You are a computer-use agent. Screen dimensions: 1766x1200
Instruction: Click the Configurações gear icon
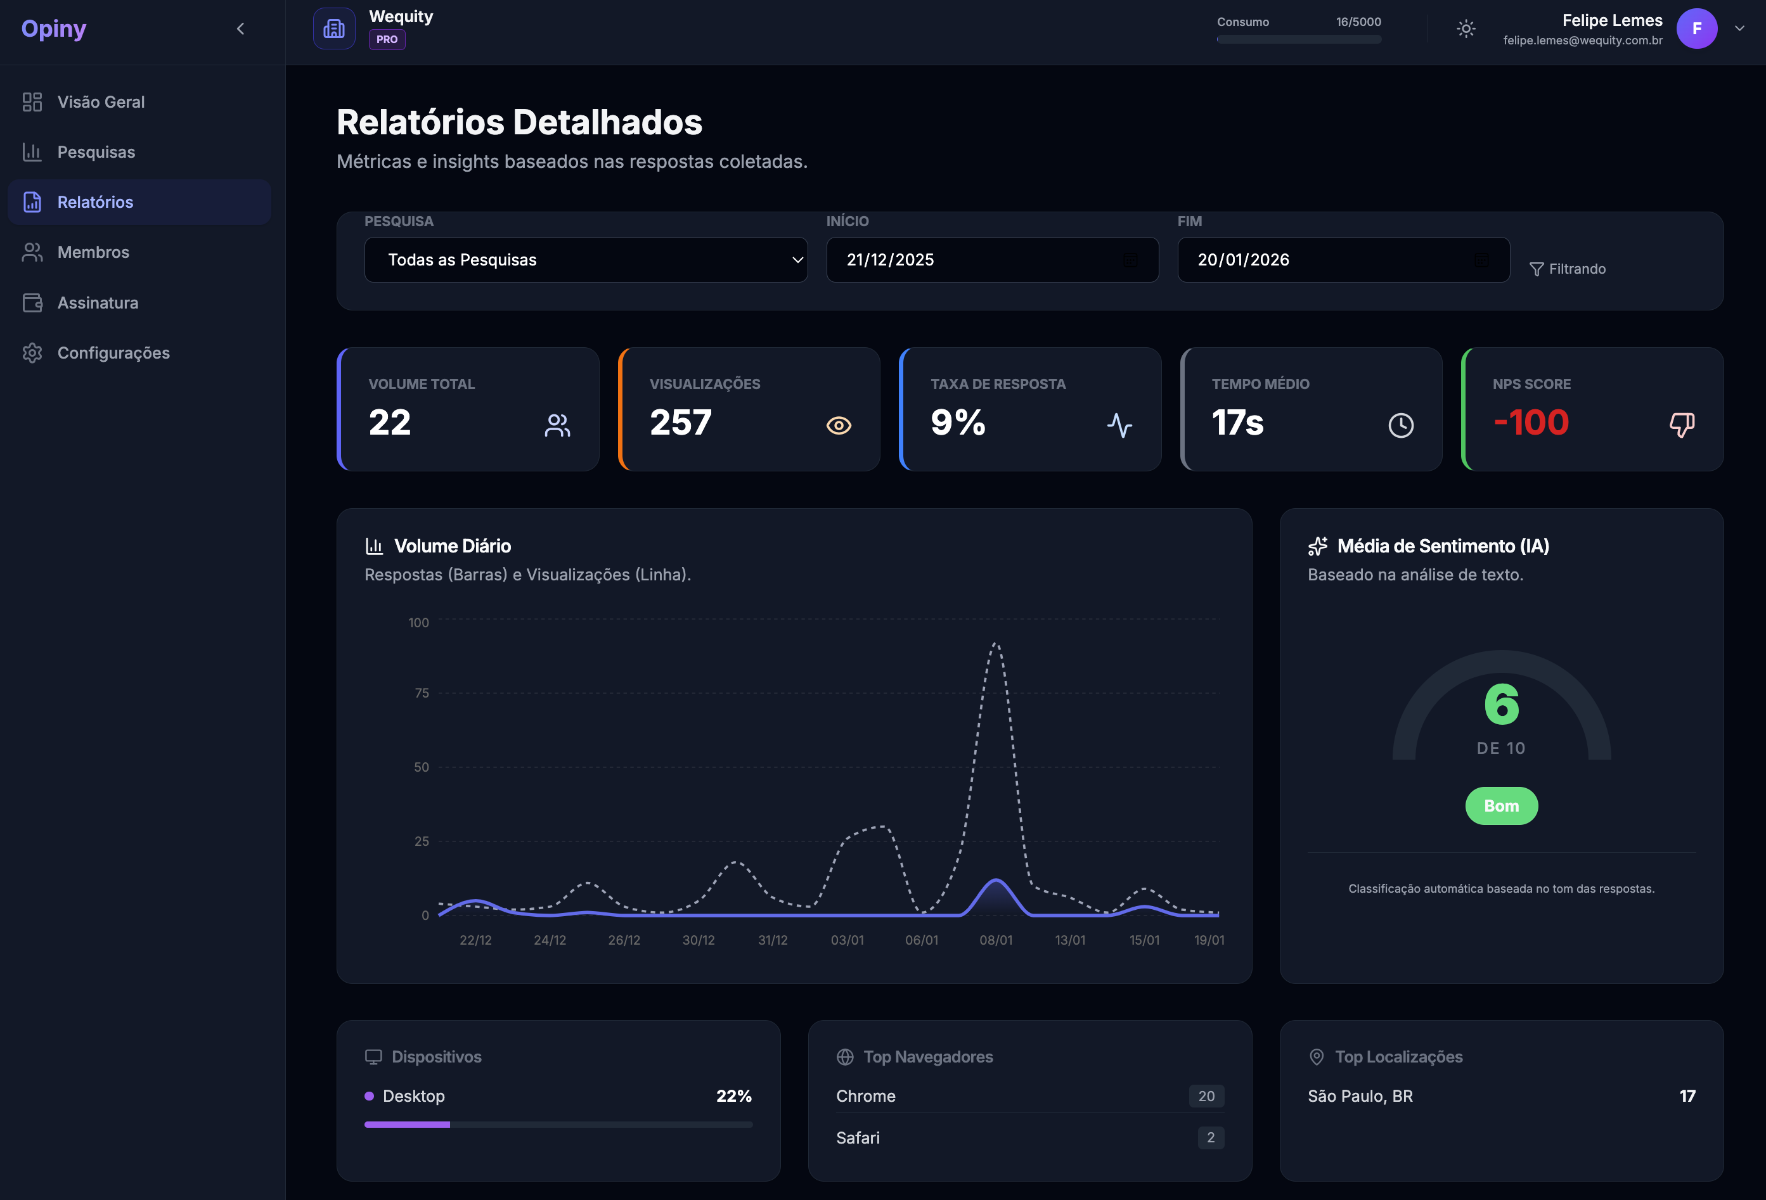click(32, 353)
